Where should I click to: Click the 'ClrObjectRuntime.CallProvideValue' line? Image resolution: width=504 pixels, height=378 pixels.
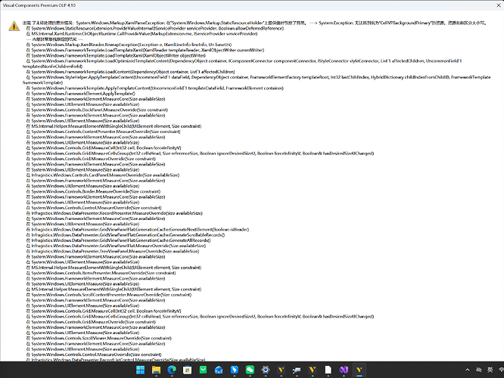pos(142,34)
